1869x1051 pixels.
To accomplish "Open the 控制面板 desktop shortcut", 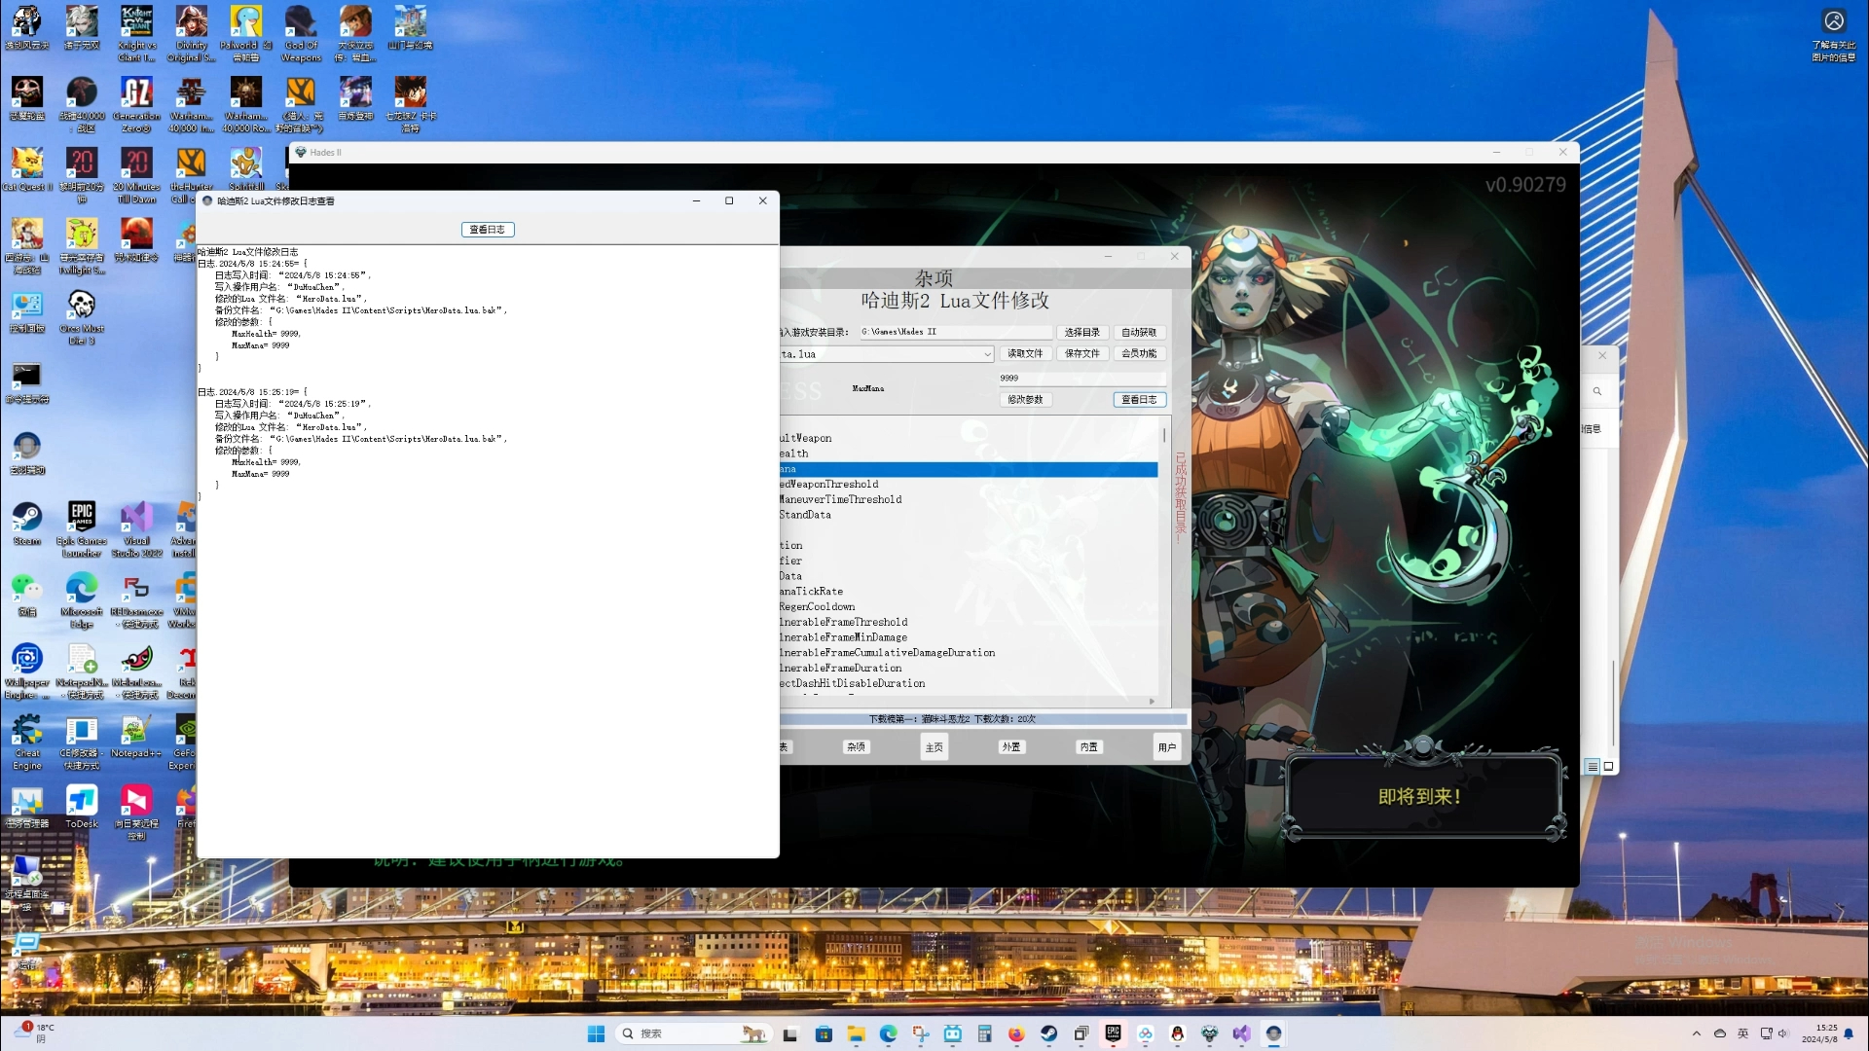I will click(26, 311).
